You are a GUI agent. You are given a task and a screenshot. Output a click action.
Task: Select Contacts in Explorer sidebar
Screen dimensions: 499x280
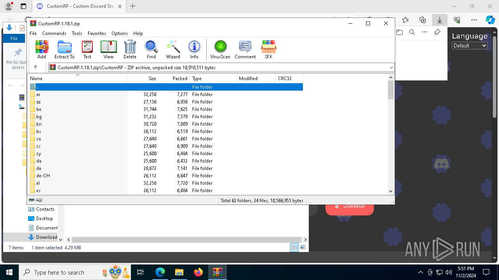click(x=41, y=209)
